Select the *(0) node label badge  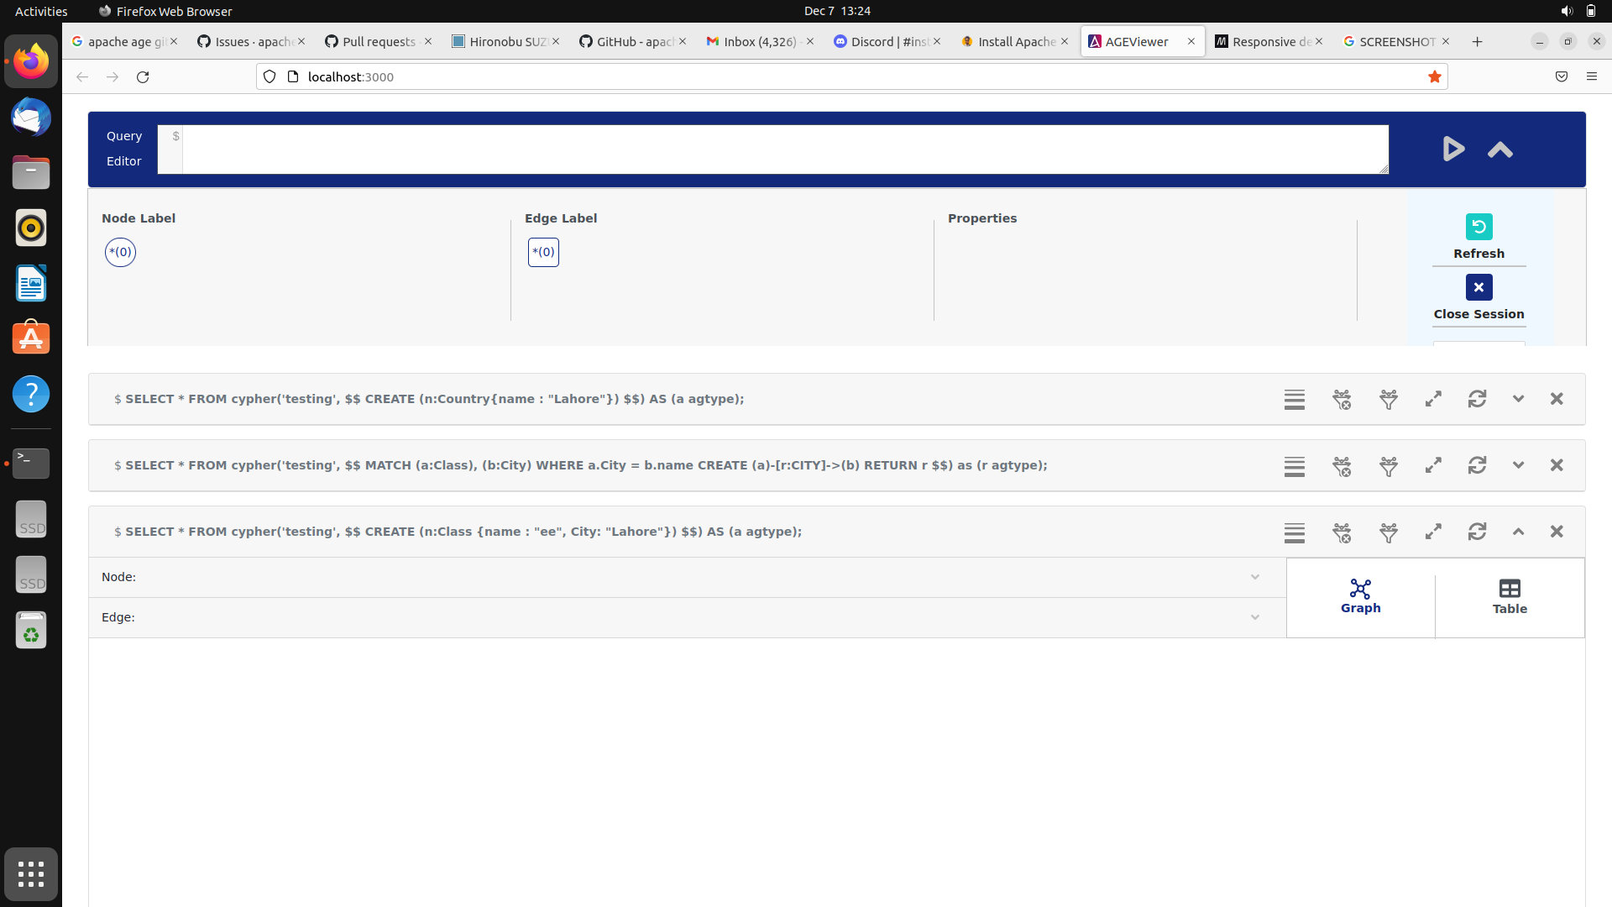120,252
